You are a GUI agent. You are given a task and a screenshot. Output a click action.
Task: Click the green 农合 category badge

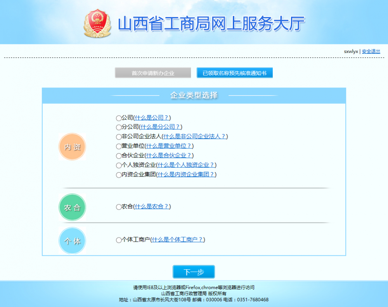(x=72, y=208)
